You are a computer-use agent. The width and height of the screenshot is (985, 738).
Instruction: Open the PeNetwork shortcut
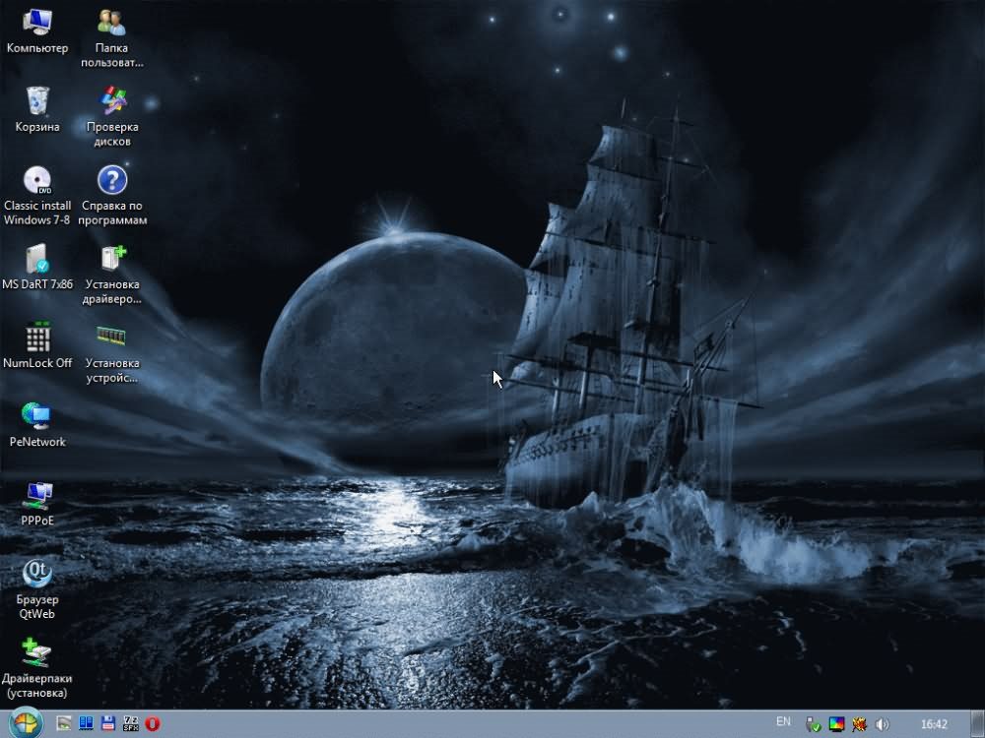click(37, 416)
